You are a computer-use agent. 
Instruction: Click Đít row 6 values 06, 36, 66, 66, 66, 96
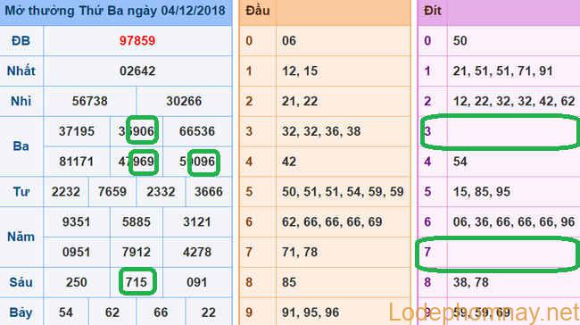point(514,221)
